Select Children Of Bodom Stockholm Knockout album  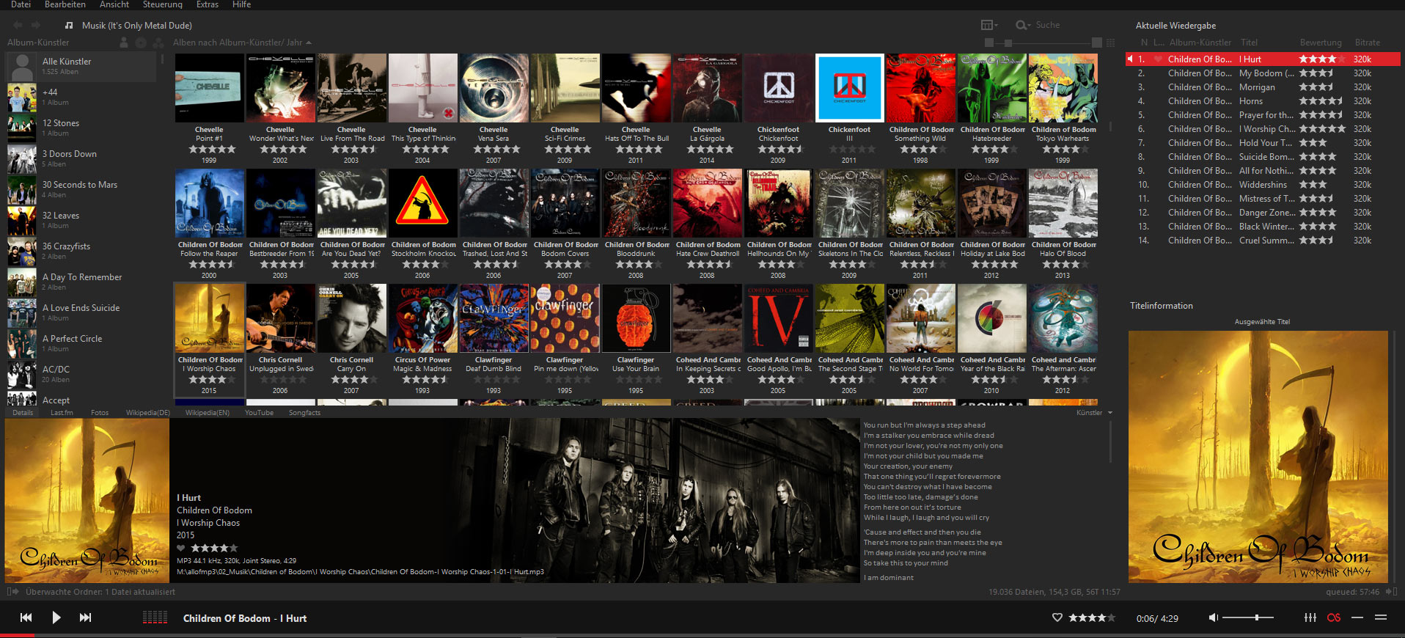tap(422, 203)
